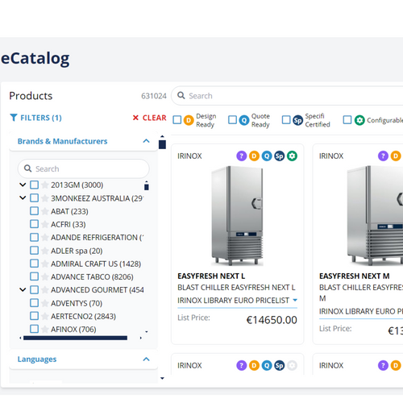Check the ADVANCE TABCO (8206) checkbox

pyautogui.click(x=34, y=276)
